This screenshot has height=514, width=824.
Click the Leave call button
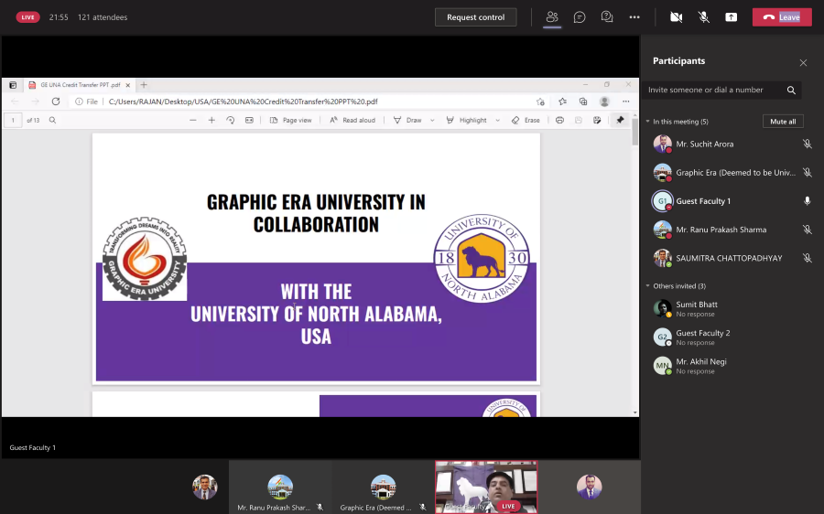(782, 17)
